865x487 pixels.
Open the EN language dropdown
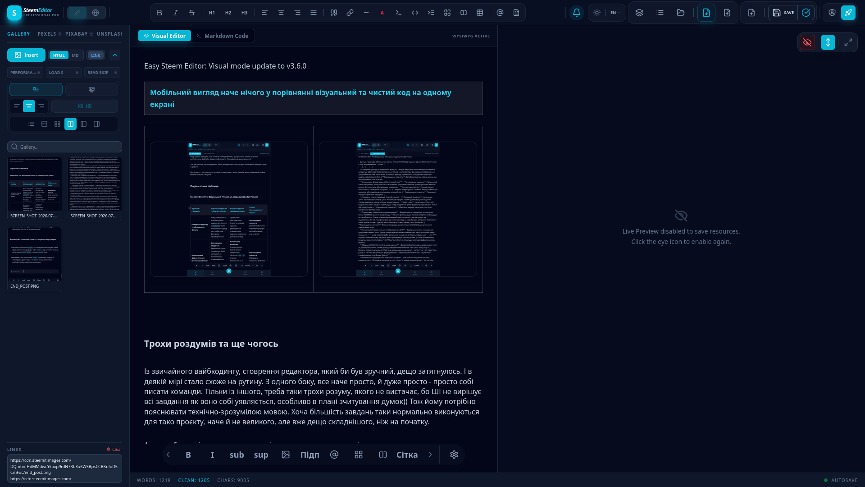tap(615, 13)
